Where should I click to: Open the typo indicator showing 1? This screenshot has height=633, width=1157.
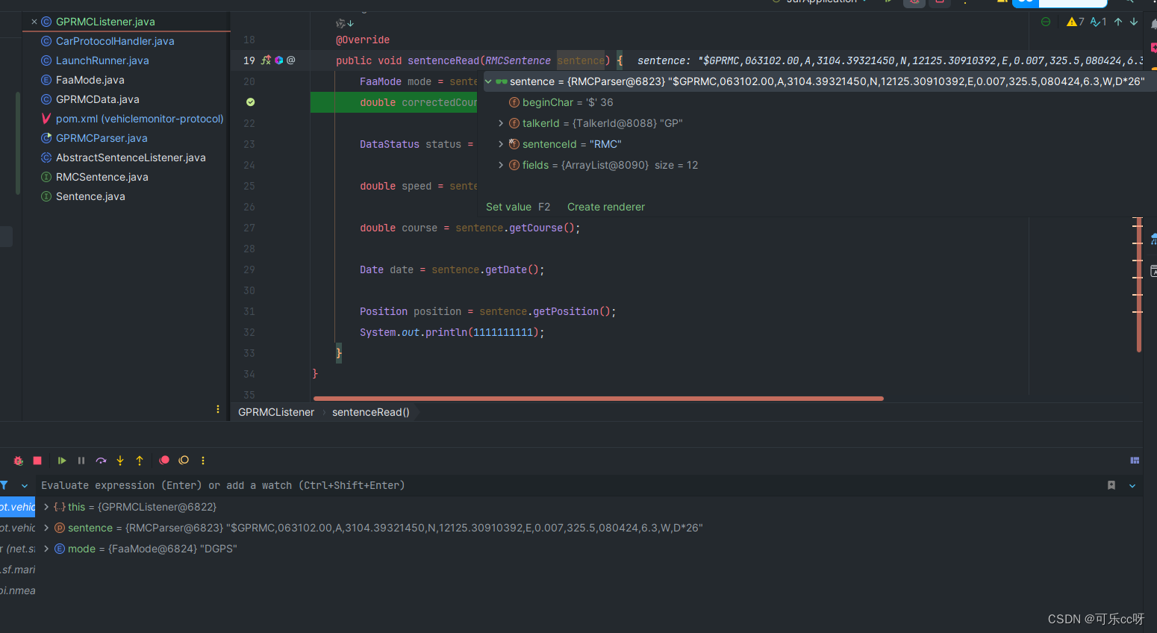[x=1099, y=22]
